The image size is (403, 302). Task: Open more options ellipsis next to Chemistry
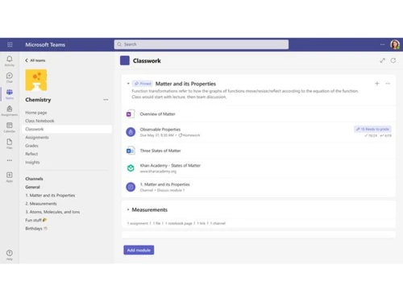[x=106, y=100]
